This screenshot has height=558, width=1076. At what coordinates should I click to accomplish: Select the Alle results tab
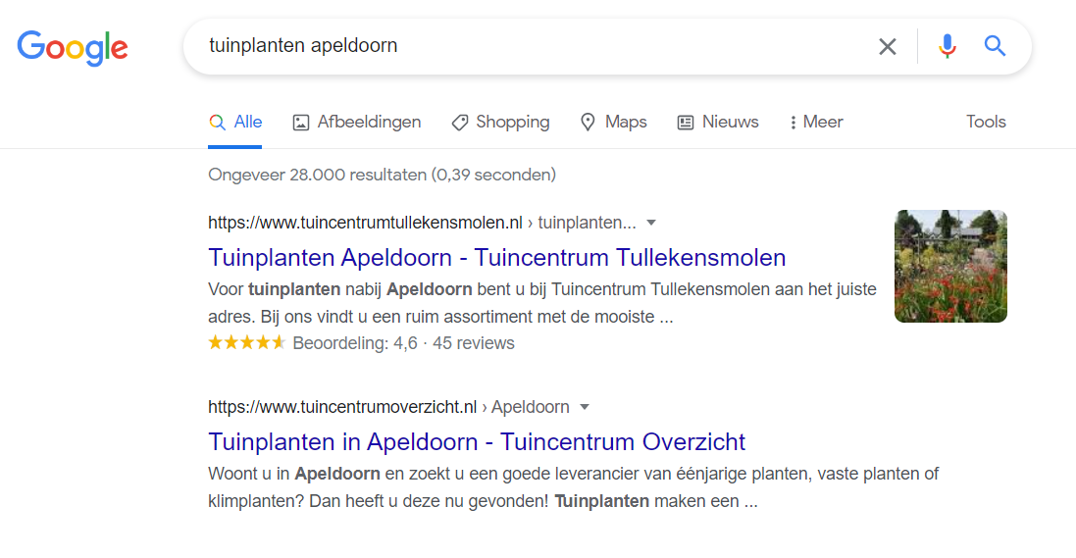click(235, 122)
